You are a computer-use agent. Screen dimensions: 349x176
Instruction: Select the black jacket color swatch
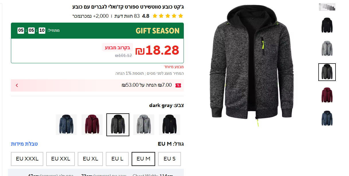point(169,125)
